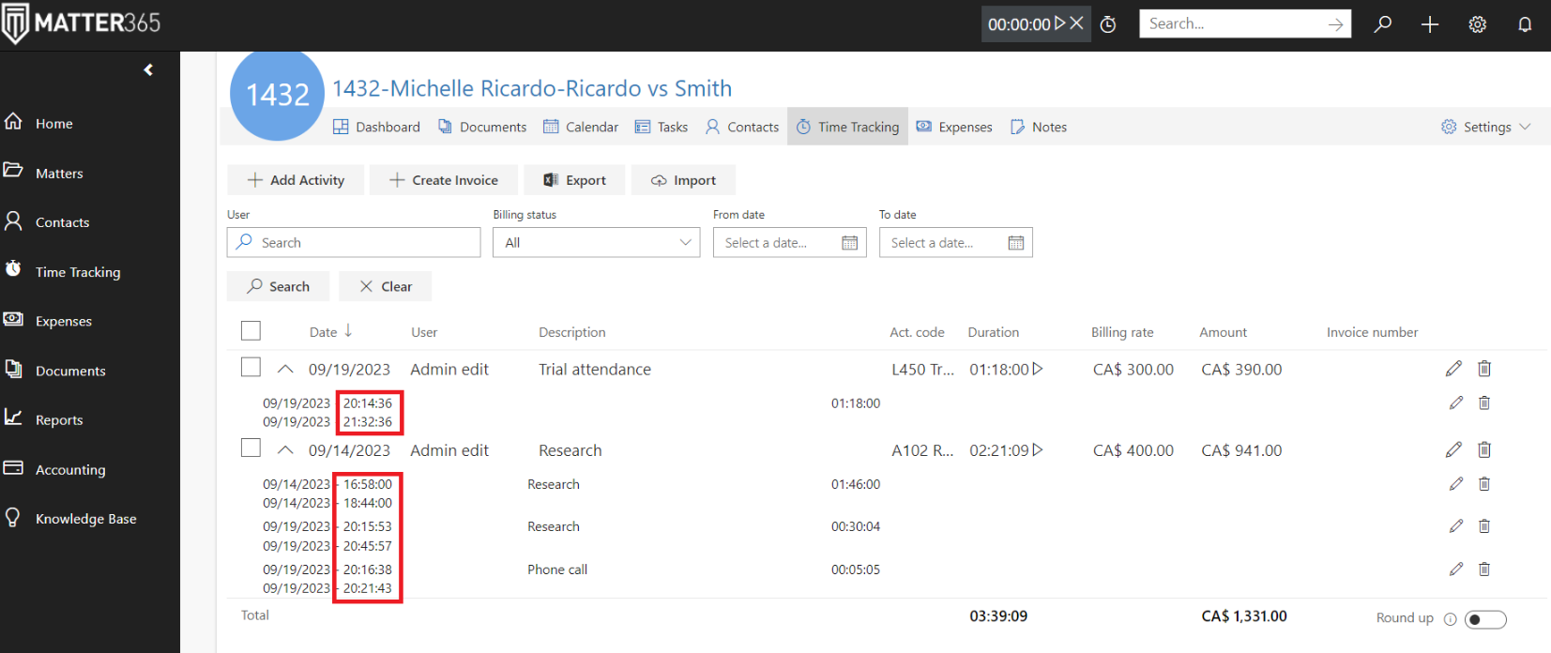The width and height of the screenshot is (1551, 653).
Task: Edit the 00:30:04 Research sub-entry
Action: 1456,526
